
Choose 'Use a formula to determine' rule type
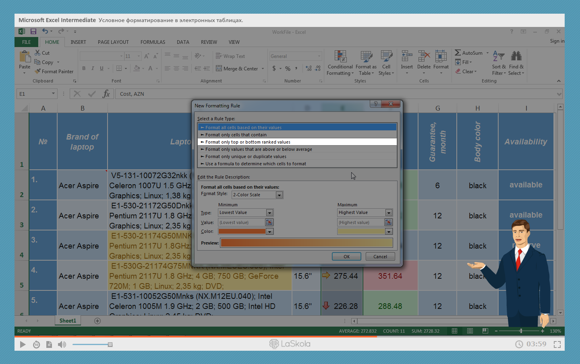(256, 164)
